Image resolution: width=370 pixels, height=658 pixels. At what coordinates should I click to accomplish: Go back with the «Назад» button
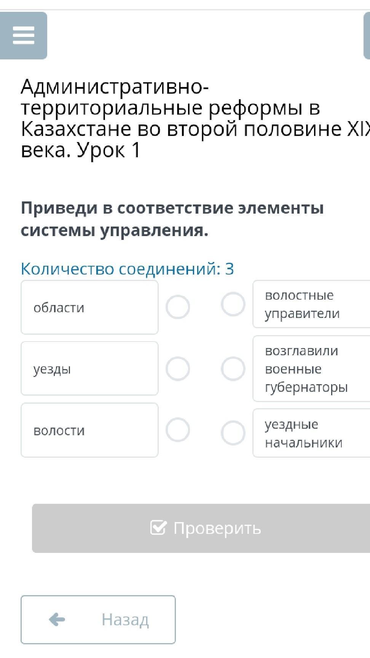coord(98,620)
